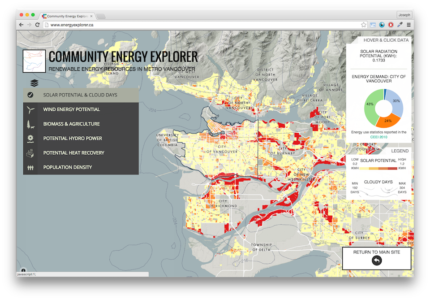Click the Township of Delta map label
This screenshot has width=430, height=300.
coord(261,247)
